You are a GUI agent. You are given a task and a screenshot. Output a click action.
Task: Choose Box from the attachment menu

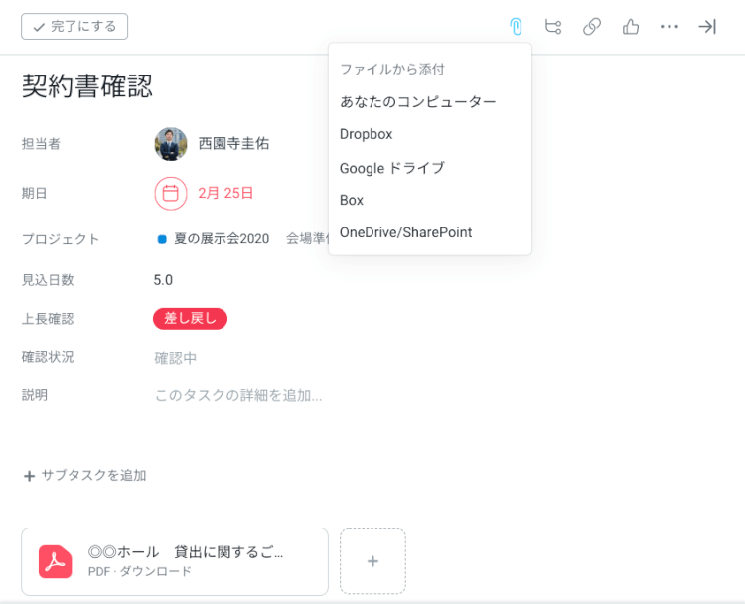(x=351, y=200)
